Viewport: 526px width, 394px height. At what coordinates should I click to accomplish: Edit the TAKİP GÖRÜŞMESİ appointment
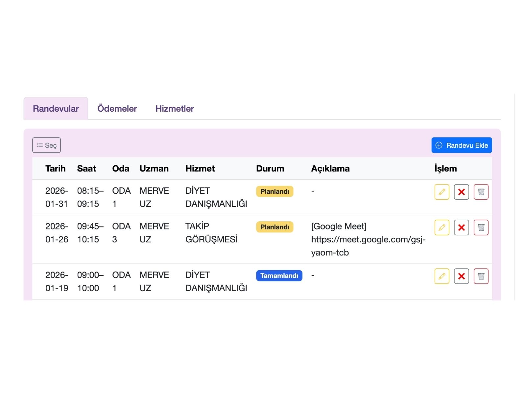(442, 227)
